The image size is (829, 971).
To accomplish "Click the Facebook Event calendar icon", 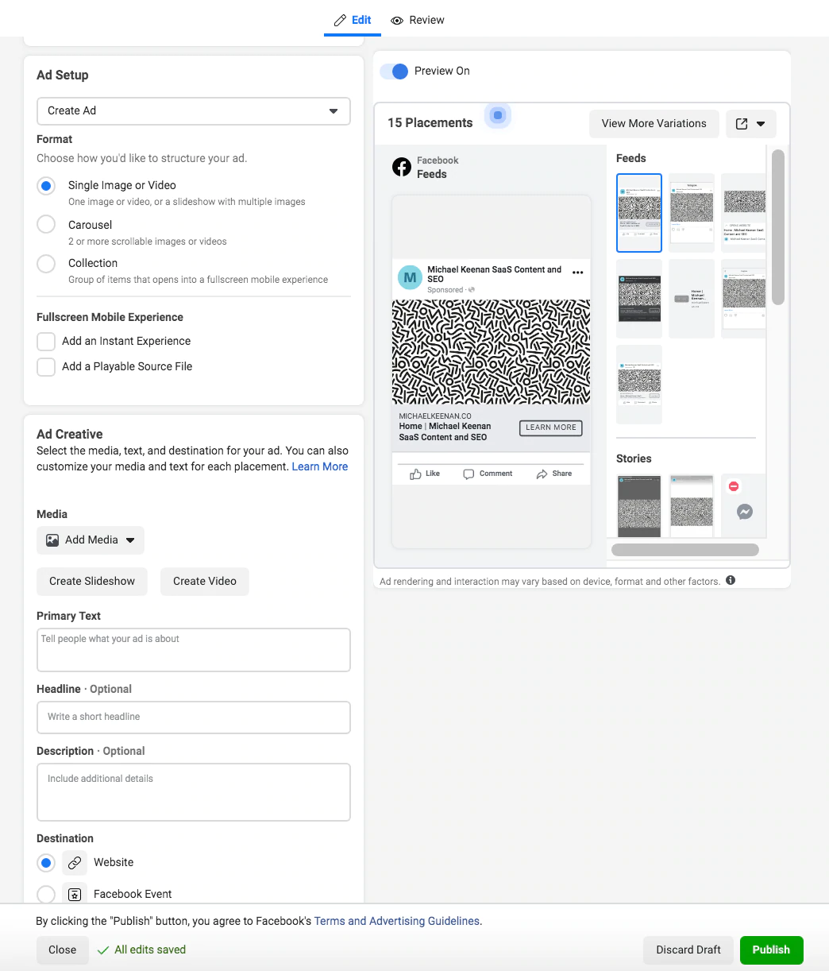I will point(75,895).
